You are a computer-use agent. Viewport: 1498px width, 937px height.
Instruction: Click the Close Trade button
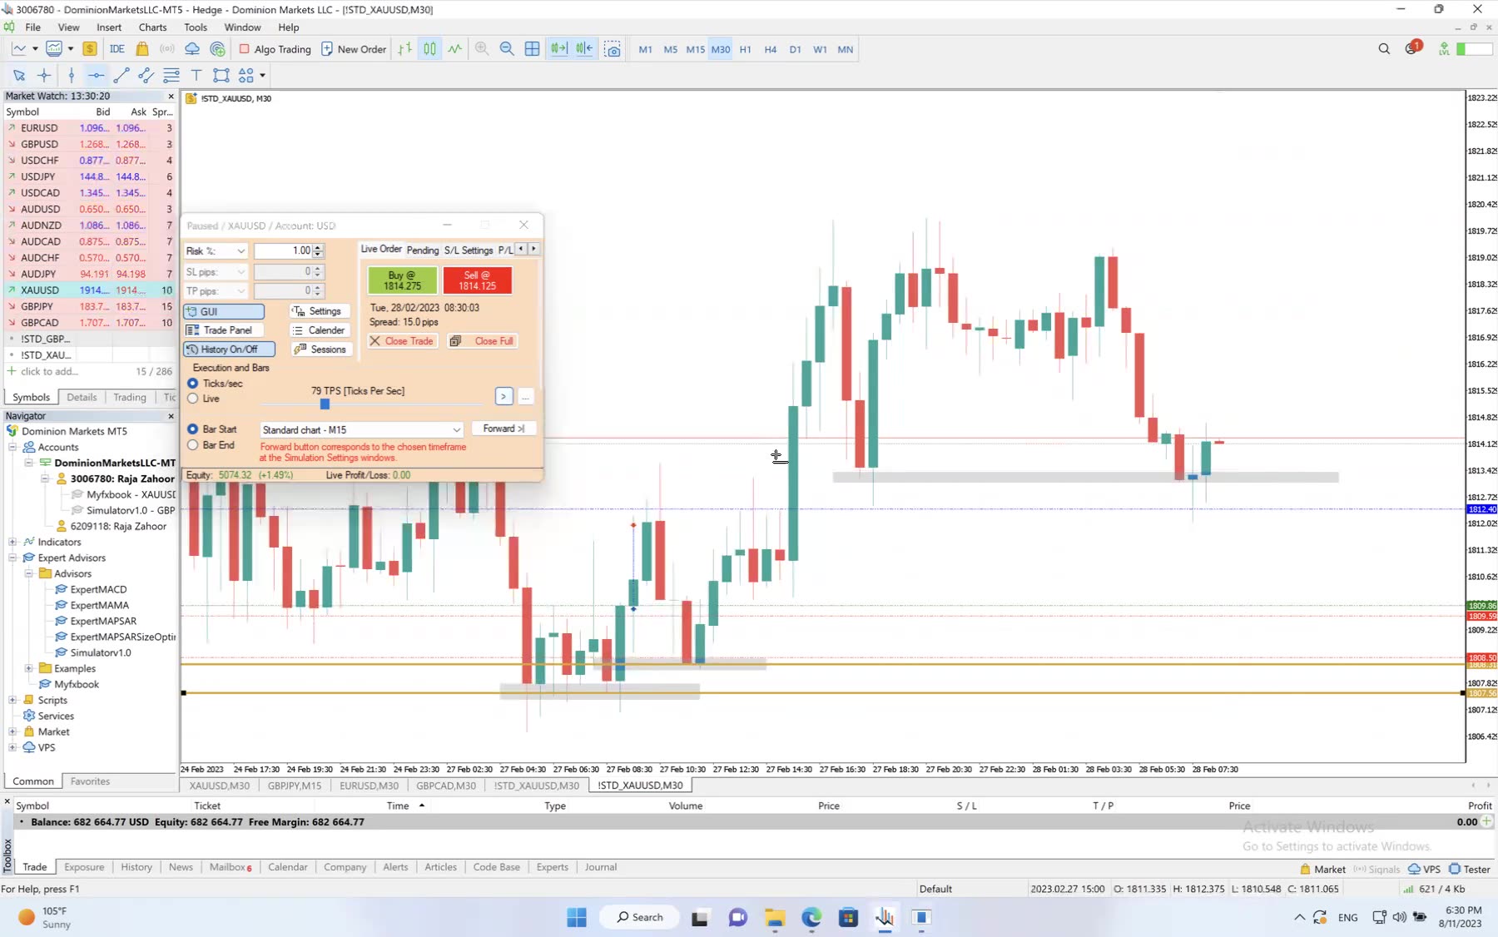(x=403, y=341)
